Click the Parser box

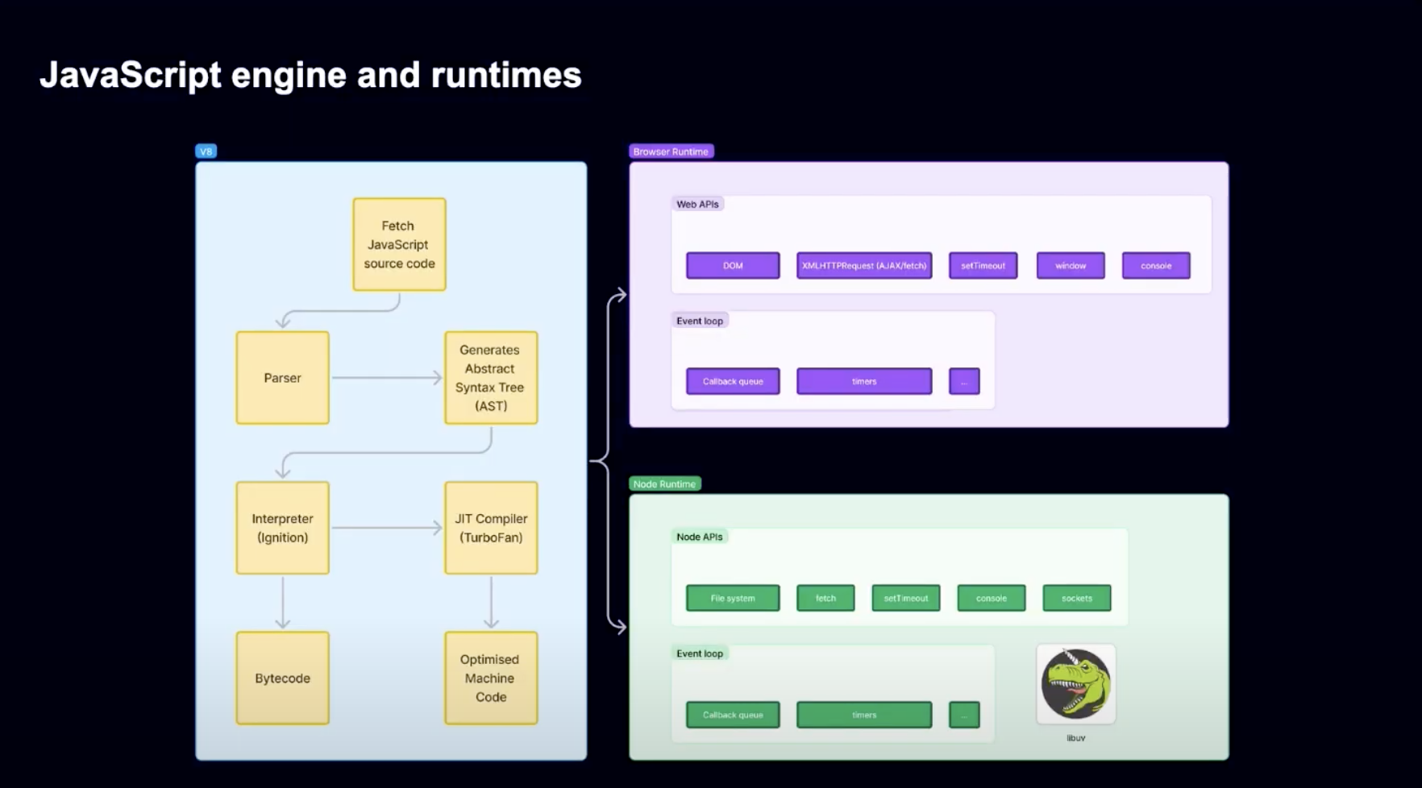282,378
